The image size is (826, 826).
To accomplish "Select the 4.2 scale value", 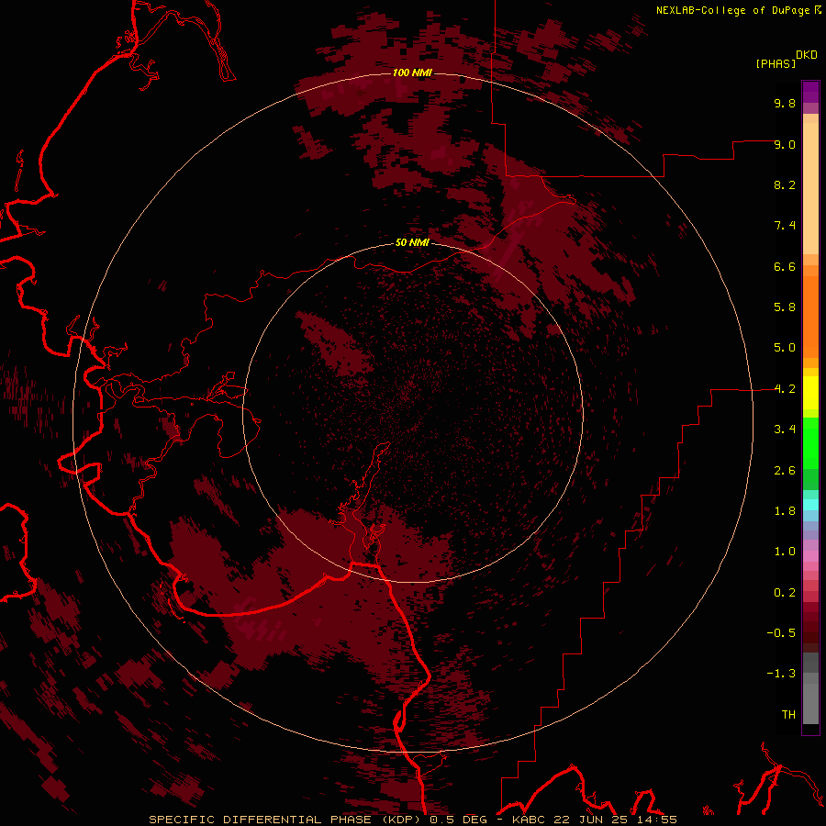I will (x=785, y=389).
